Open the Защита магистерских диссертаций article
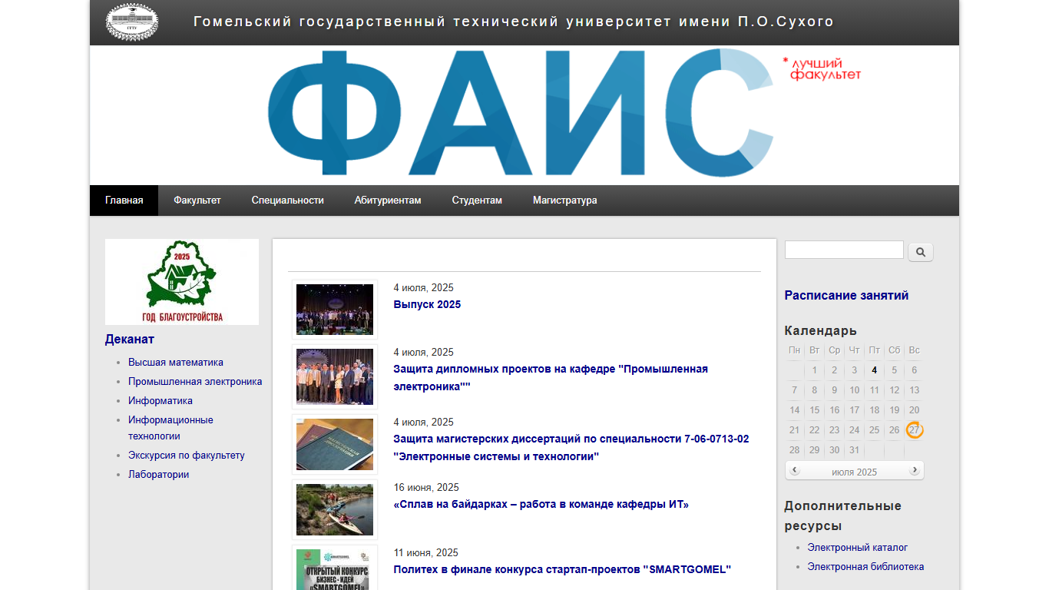The height and width of the screenshot is (590, 1049). [x=571, y=448]
